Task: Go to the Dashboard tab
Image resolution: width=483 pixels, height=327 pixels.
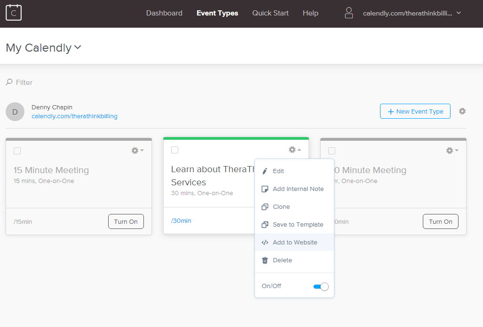Action: (x=164, y=13)
